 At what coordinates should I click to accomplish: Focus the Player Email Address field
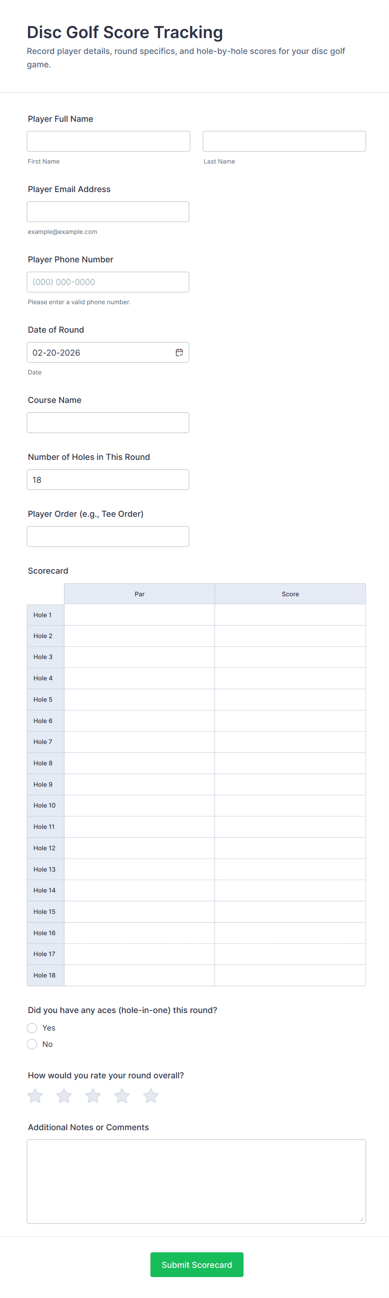click(x=108, y=212)
